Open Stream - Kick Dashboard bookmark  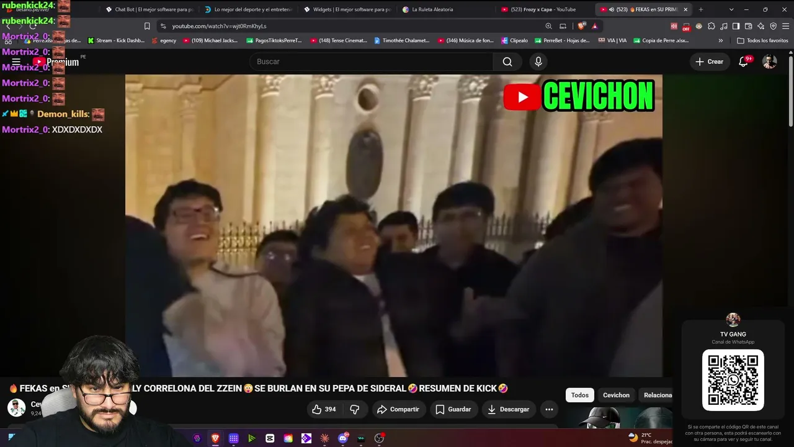coord(116,40)
